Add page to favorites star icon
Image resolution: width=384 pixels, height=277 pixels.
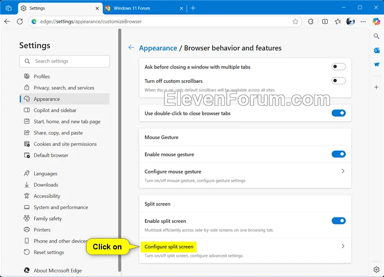coord(295,21)
